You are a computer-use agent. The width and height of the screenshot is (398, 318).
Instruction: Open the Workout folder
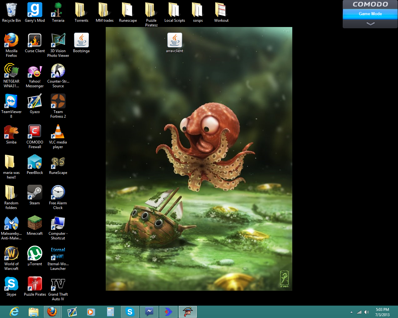[x=221, y=12]
